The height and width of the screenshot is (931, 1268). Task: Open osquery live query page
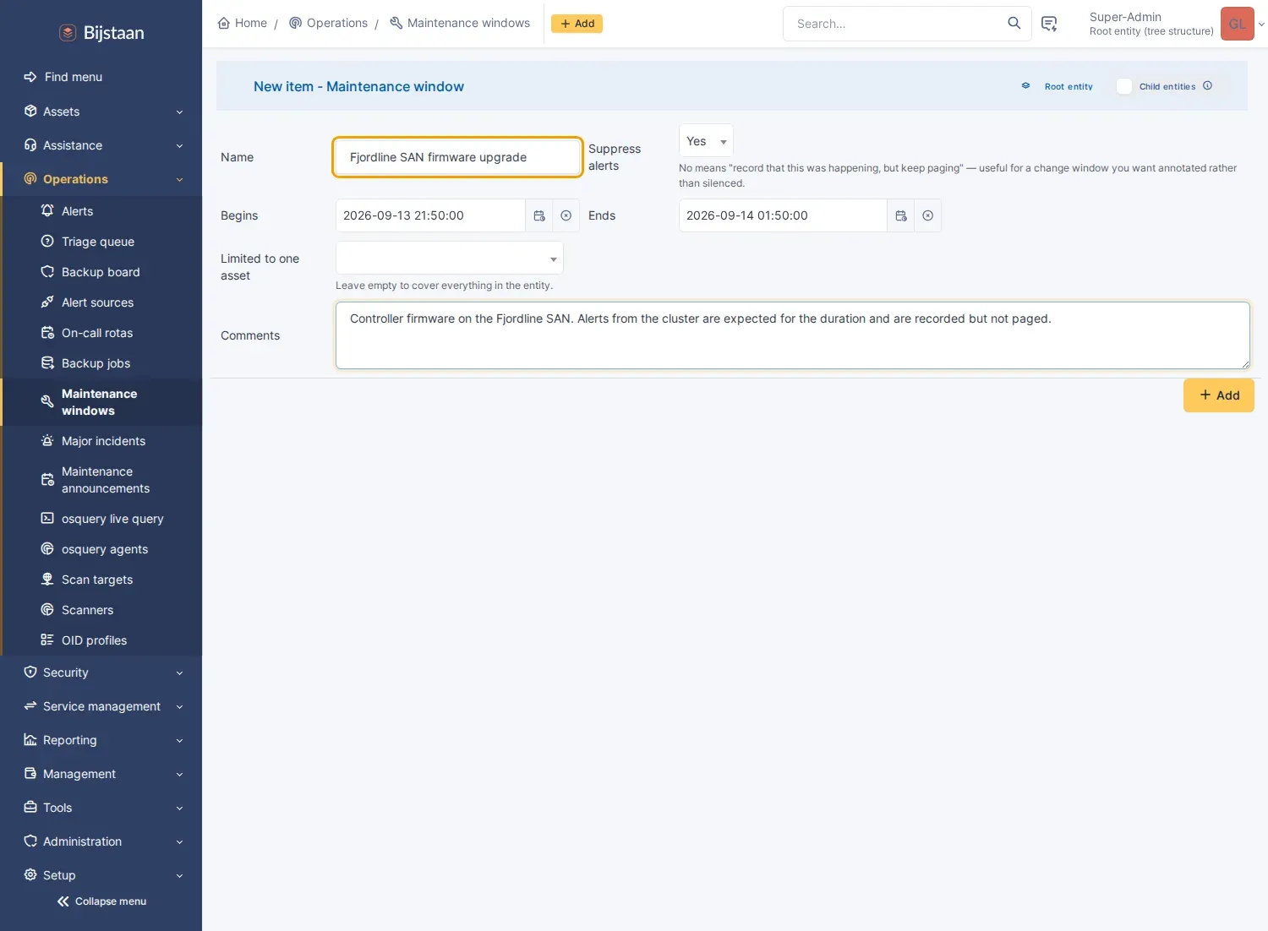112,519
